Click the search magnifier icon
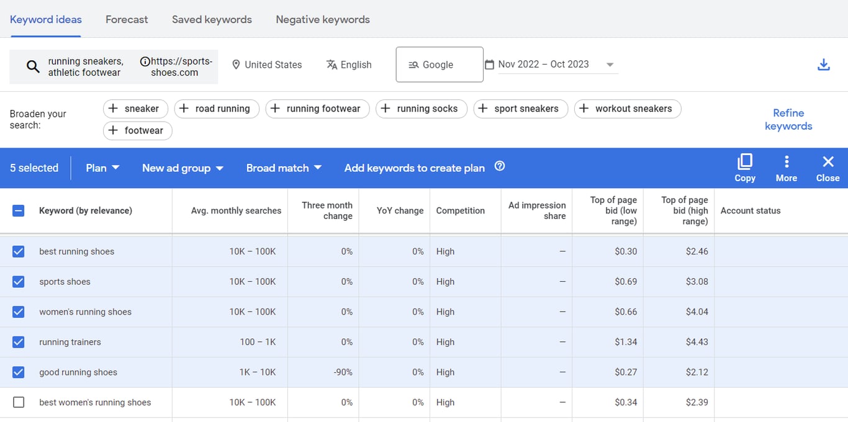Screen dimensions: 848x422 point(33,65)
